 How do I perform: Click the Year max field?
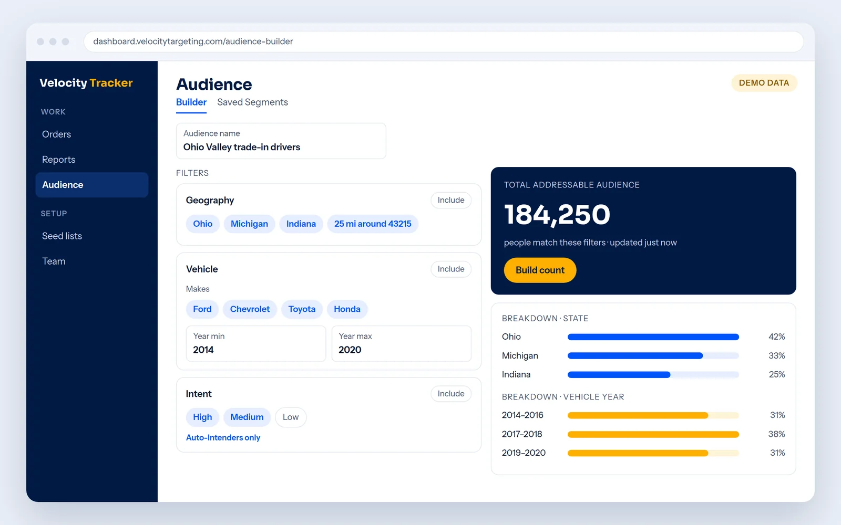[x=402, y=343]
